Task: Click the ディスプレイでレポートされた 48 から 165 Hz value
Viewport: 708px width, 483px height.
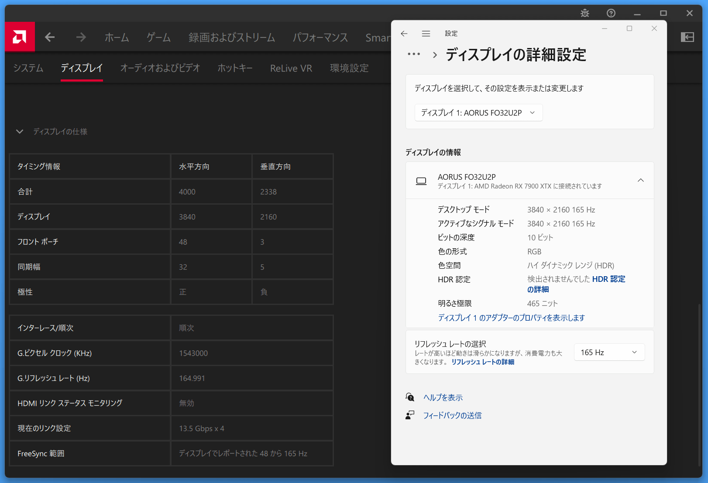Action: pyautogui.click(x=243, y=453)
